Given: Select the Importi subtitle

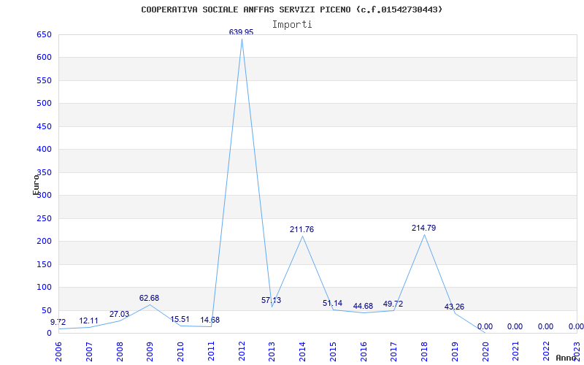Looking at the screenshot, I should point(292,25).
